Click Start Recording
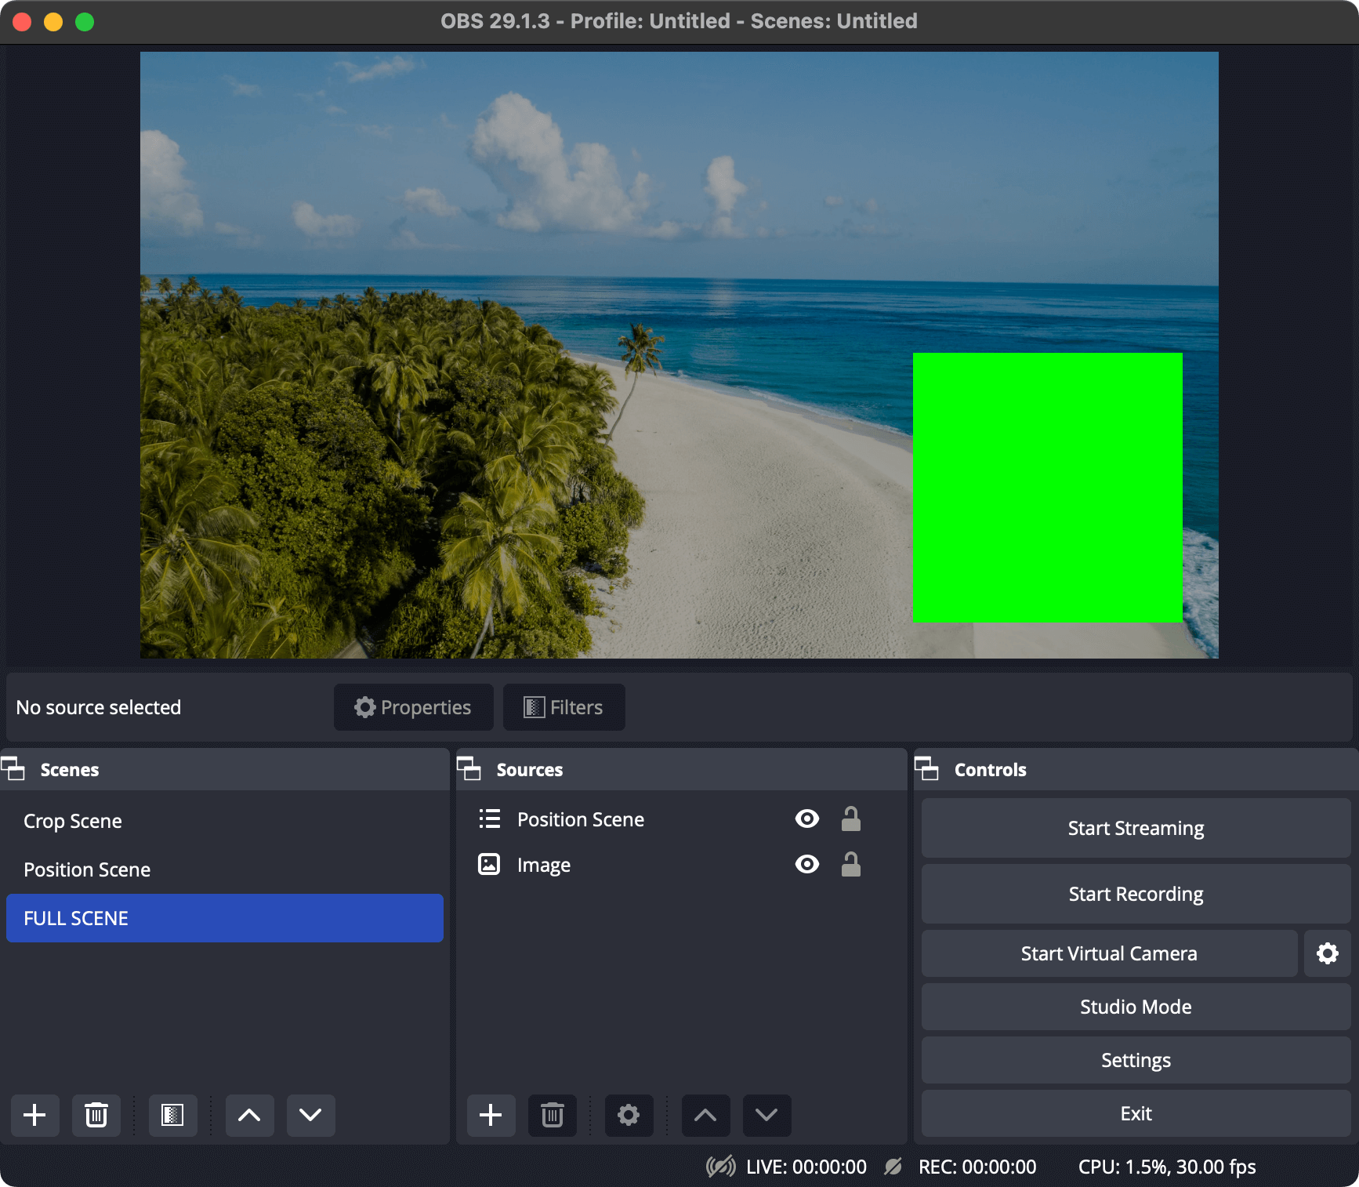1359x1187 pixels. (1135, 894)
